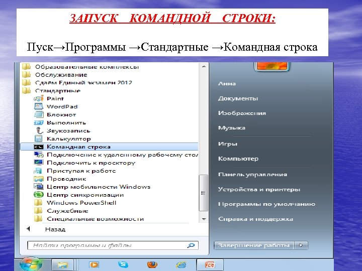This screenshot has width=362, height=271.
Task: Click the WordPad label text
Action: 62,106
